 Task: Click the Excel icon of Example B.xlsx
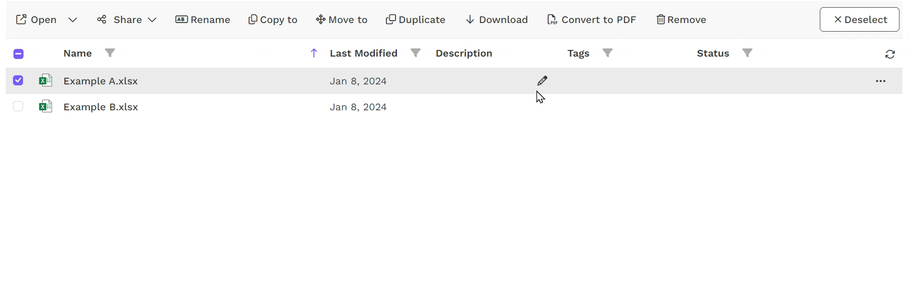tap(46, 106)
